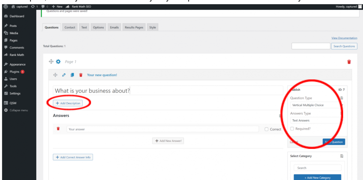Mark the answer as Correct
Viewport: 363px width, 180px height.
click(266, 129)
